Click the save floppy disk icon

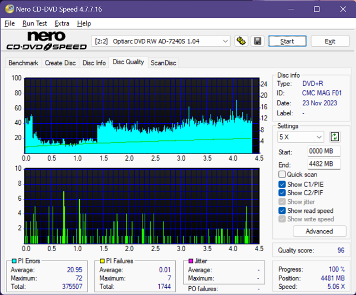click(x=257, y=41)
